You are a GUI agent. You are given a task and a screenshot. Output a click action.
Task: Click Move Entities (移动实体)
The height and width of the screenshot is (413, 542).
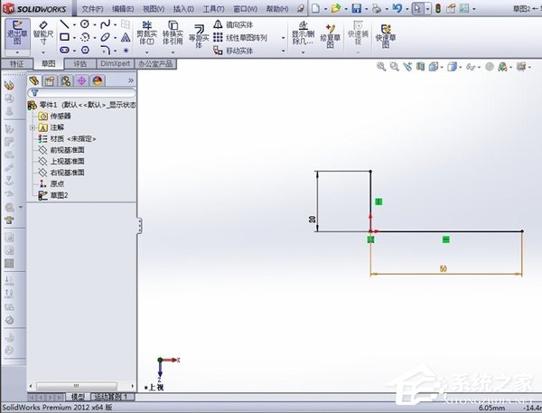[233, 51]
